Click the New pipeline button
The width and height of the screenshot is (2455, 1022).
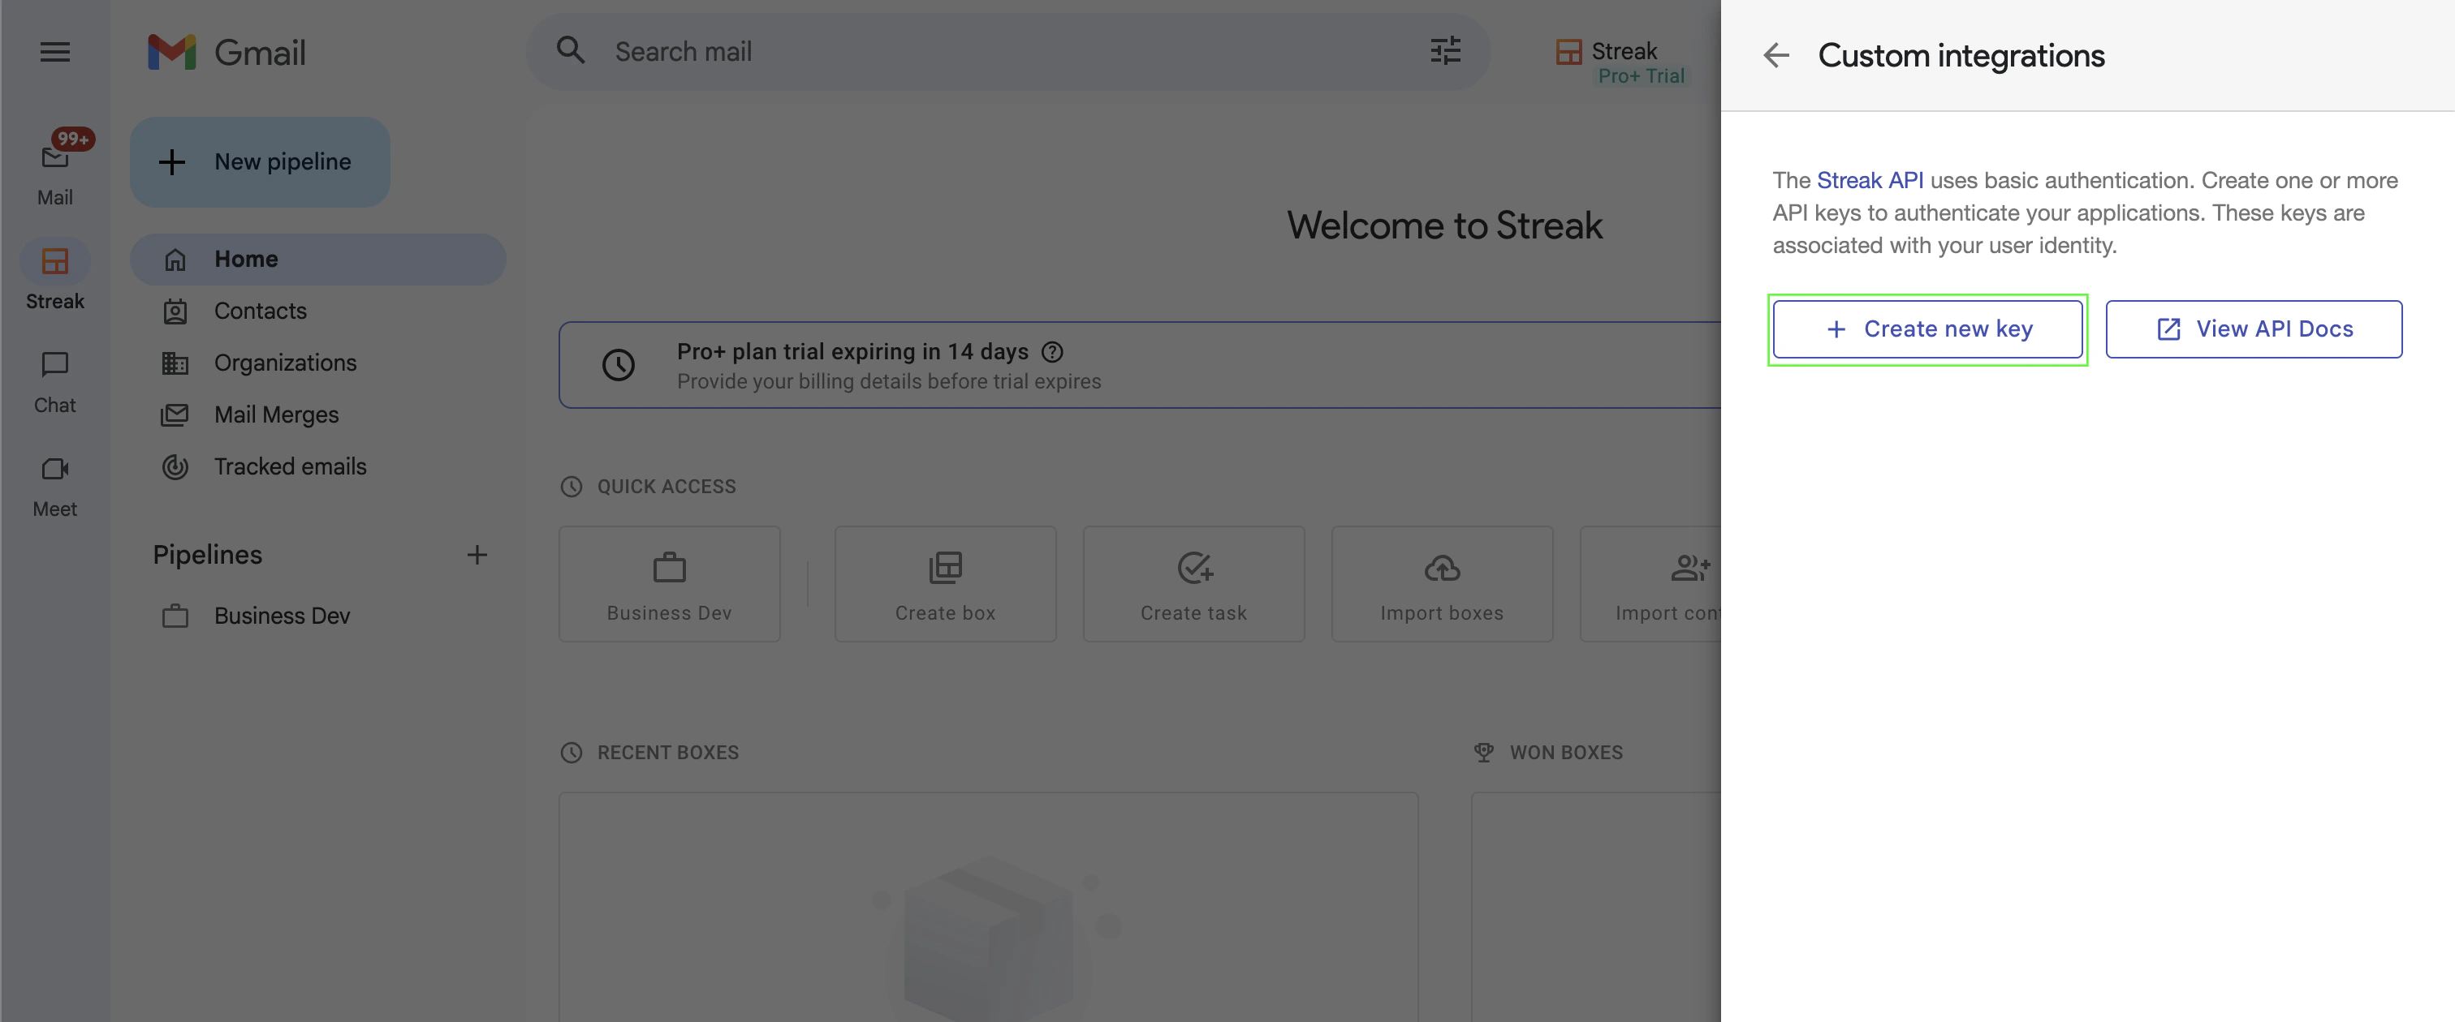coord(259,162)
